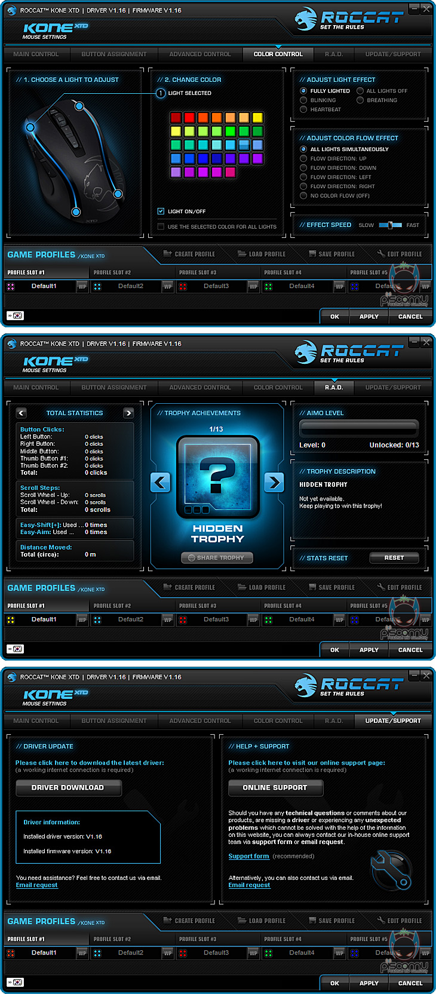Click the Create Profile icon in Update/Support window

(167, 921)
